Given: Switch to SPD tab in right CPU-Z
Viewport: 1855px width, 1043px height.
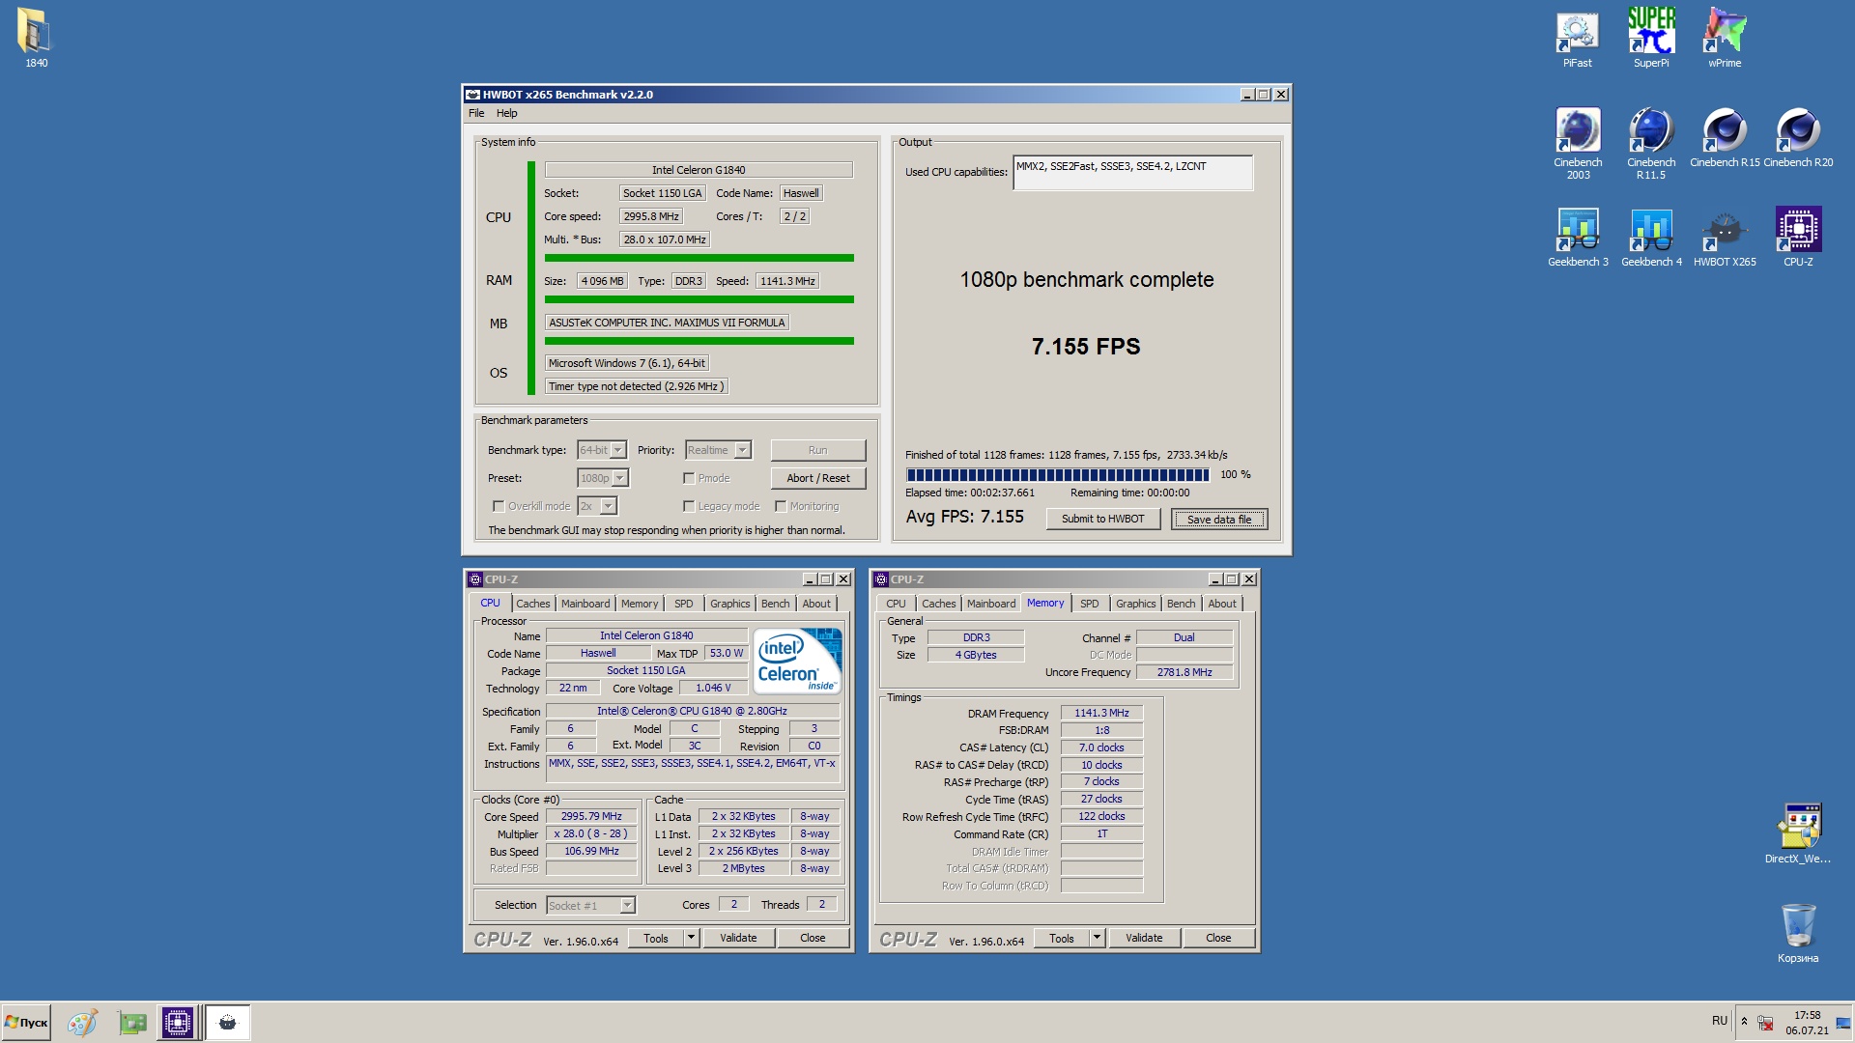Looking at the screenshot, I should click(1089, 604).
